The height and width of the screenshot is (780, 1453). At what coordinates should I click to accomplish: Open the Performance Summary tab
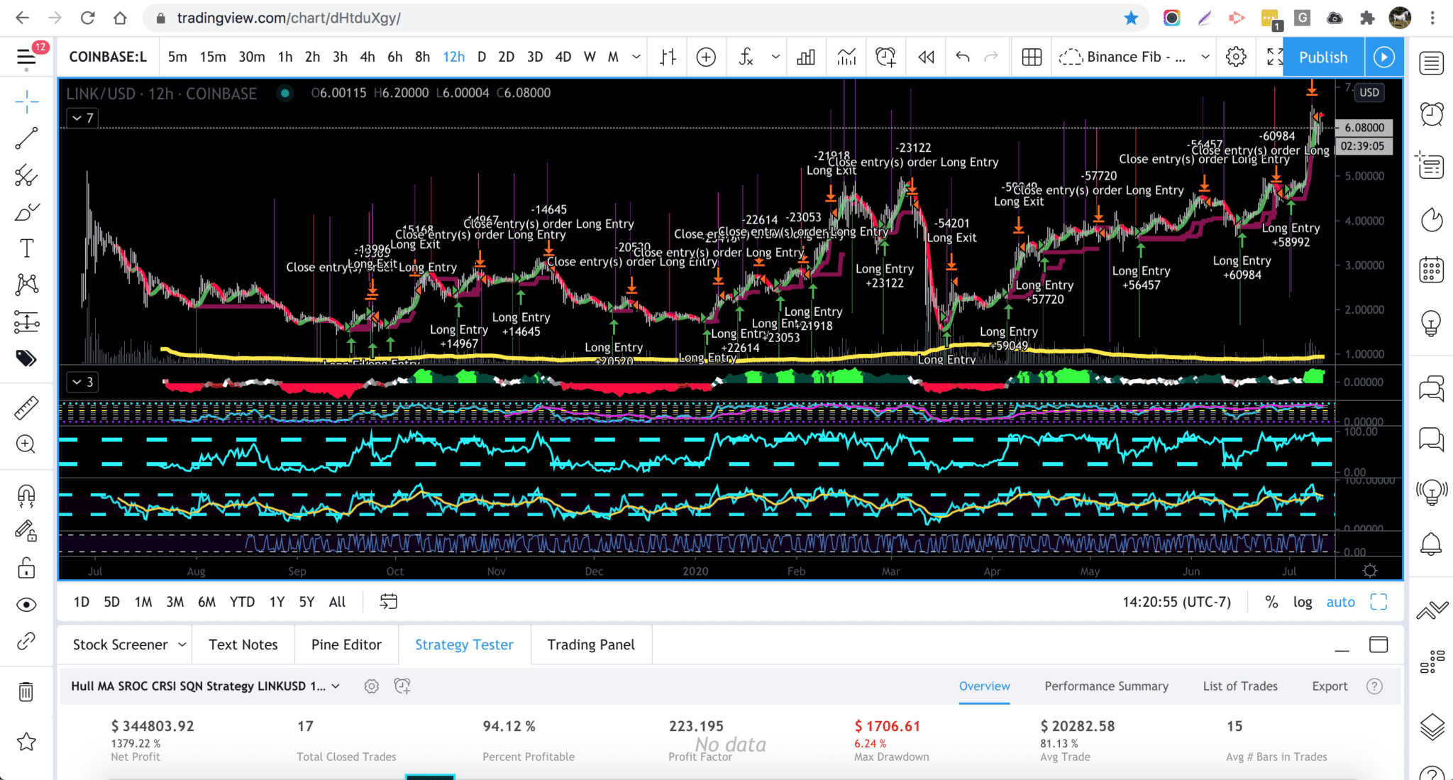(x=1105, y=686)
